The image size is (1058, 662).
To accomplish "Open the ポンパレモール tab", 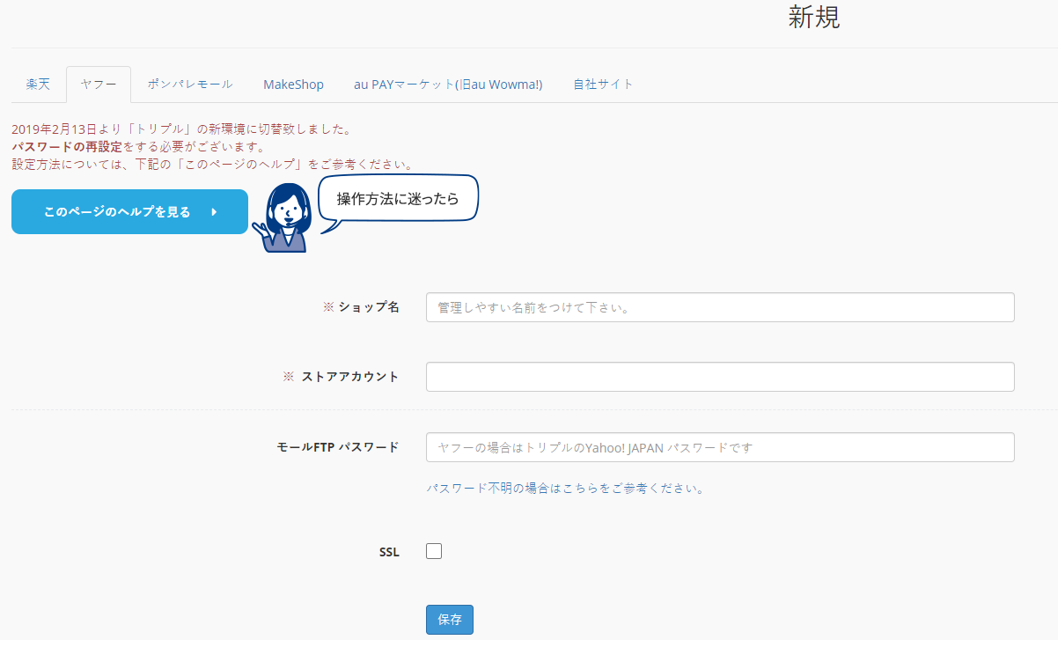I will [190, 85].
